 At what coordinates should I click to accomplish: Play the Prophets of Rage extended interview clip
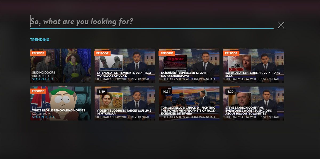(189, 103)
